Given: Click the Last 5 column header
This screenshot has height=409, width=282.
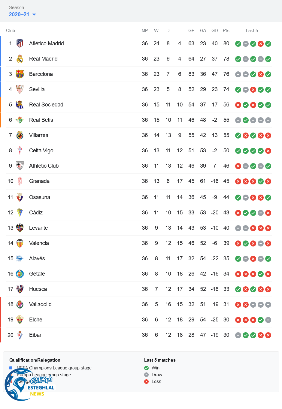Looking at the screenshot, I should pyautogui.click(x=252, y=31).
